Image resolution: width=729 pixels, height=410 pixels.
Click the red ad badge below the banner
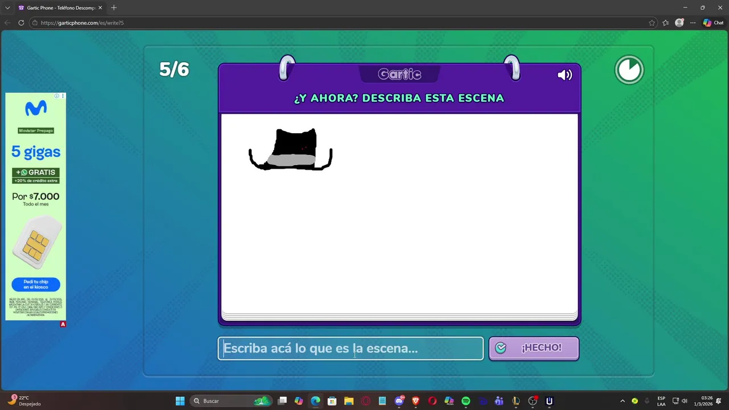tap(63, 324)
